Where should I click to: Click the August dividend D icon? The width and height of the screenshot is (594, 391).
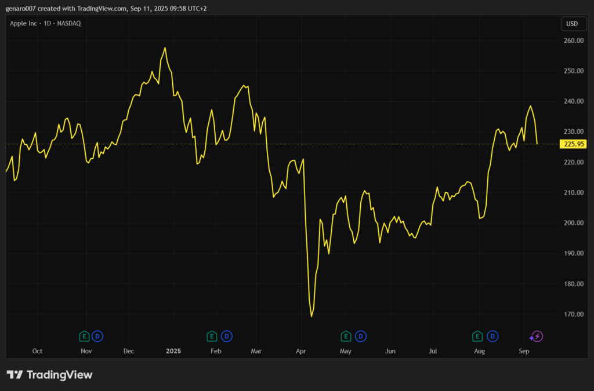[x=493, y=336]
